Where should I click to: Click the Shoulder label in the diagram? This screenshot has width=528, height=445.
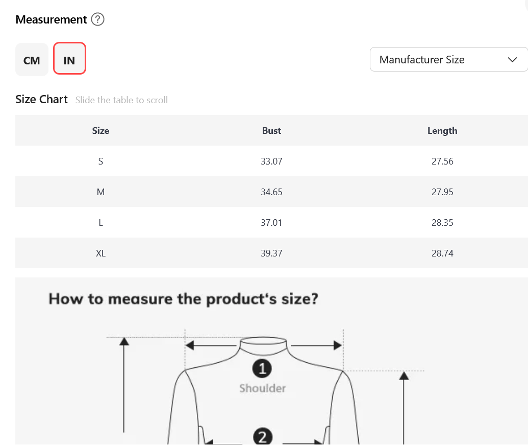(262, 388)
